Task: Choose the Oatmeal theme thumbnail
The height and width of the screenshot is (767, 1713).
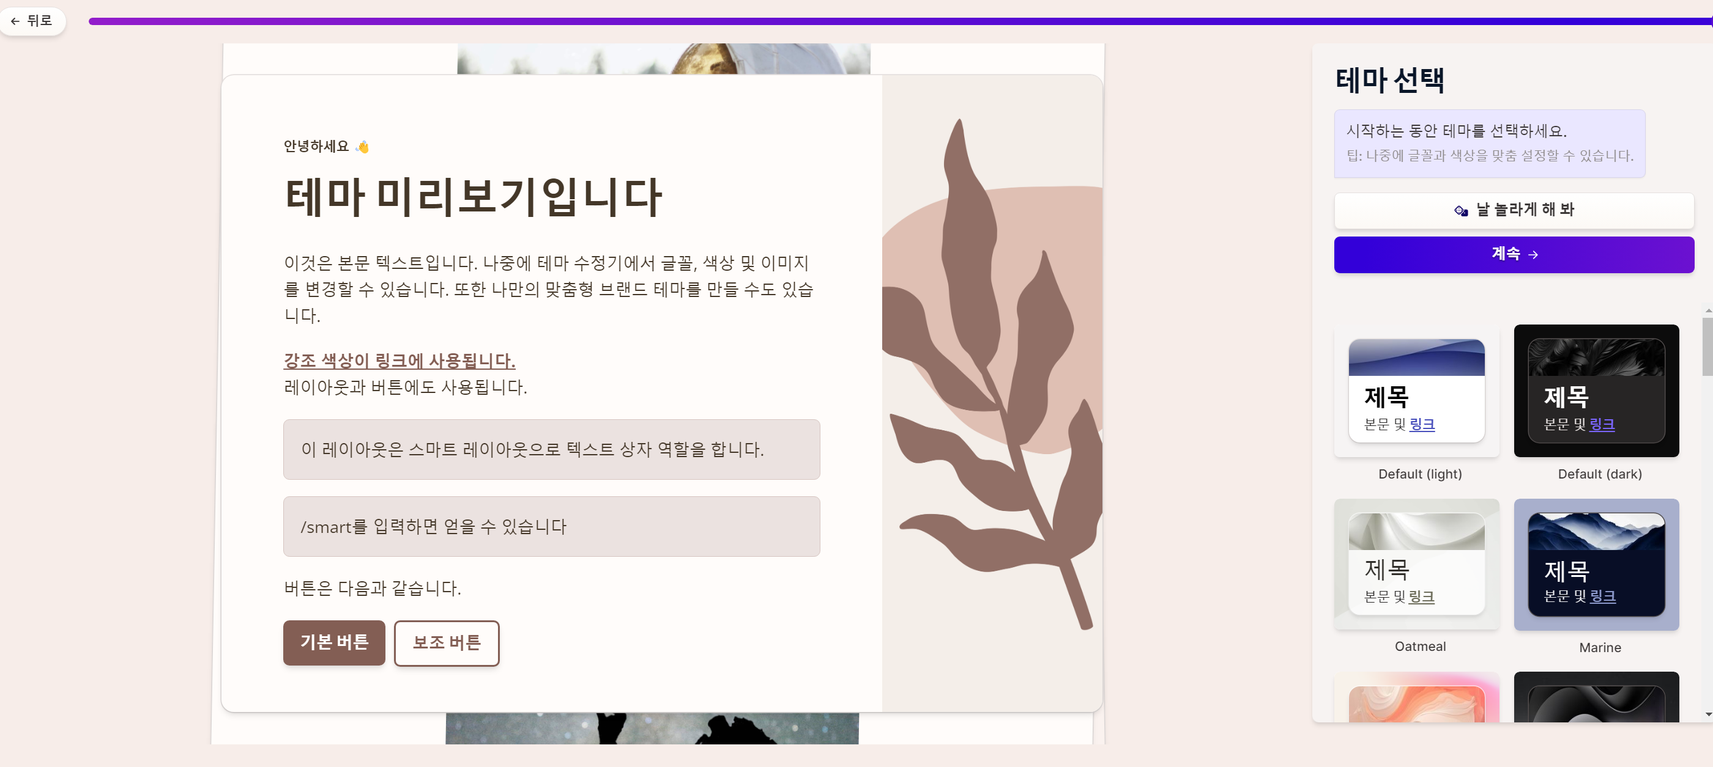Action: [1416, 564]
